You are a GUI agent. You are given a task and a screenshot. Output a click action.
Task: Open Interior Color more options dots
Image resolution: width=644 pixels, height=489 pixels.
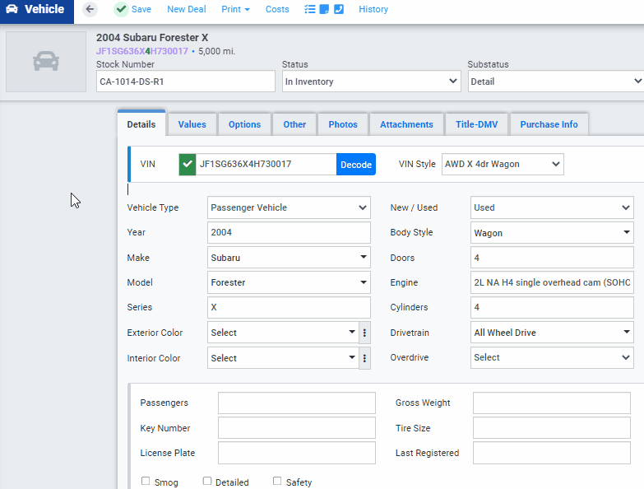(365, 358)
